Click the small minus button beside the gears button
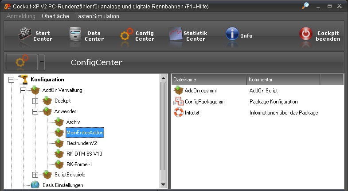348x191 pixels. (x=42, y=62)
